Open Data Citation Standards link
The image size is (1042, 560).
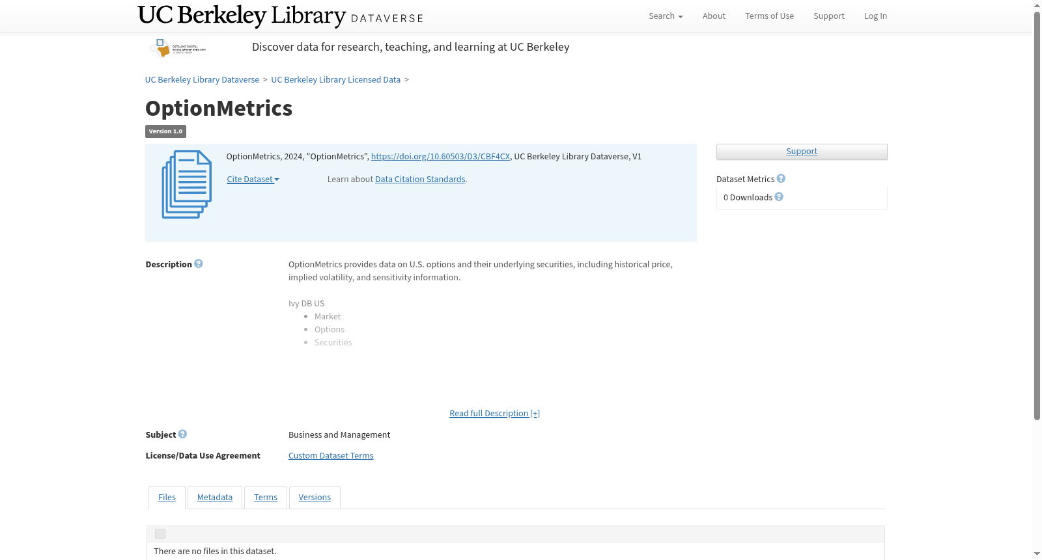420,180
